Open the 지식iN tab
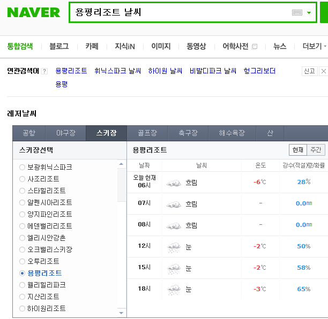This screenshot has height=319, width=328. pos(125,46)
